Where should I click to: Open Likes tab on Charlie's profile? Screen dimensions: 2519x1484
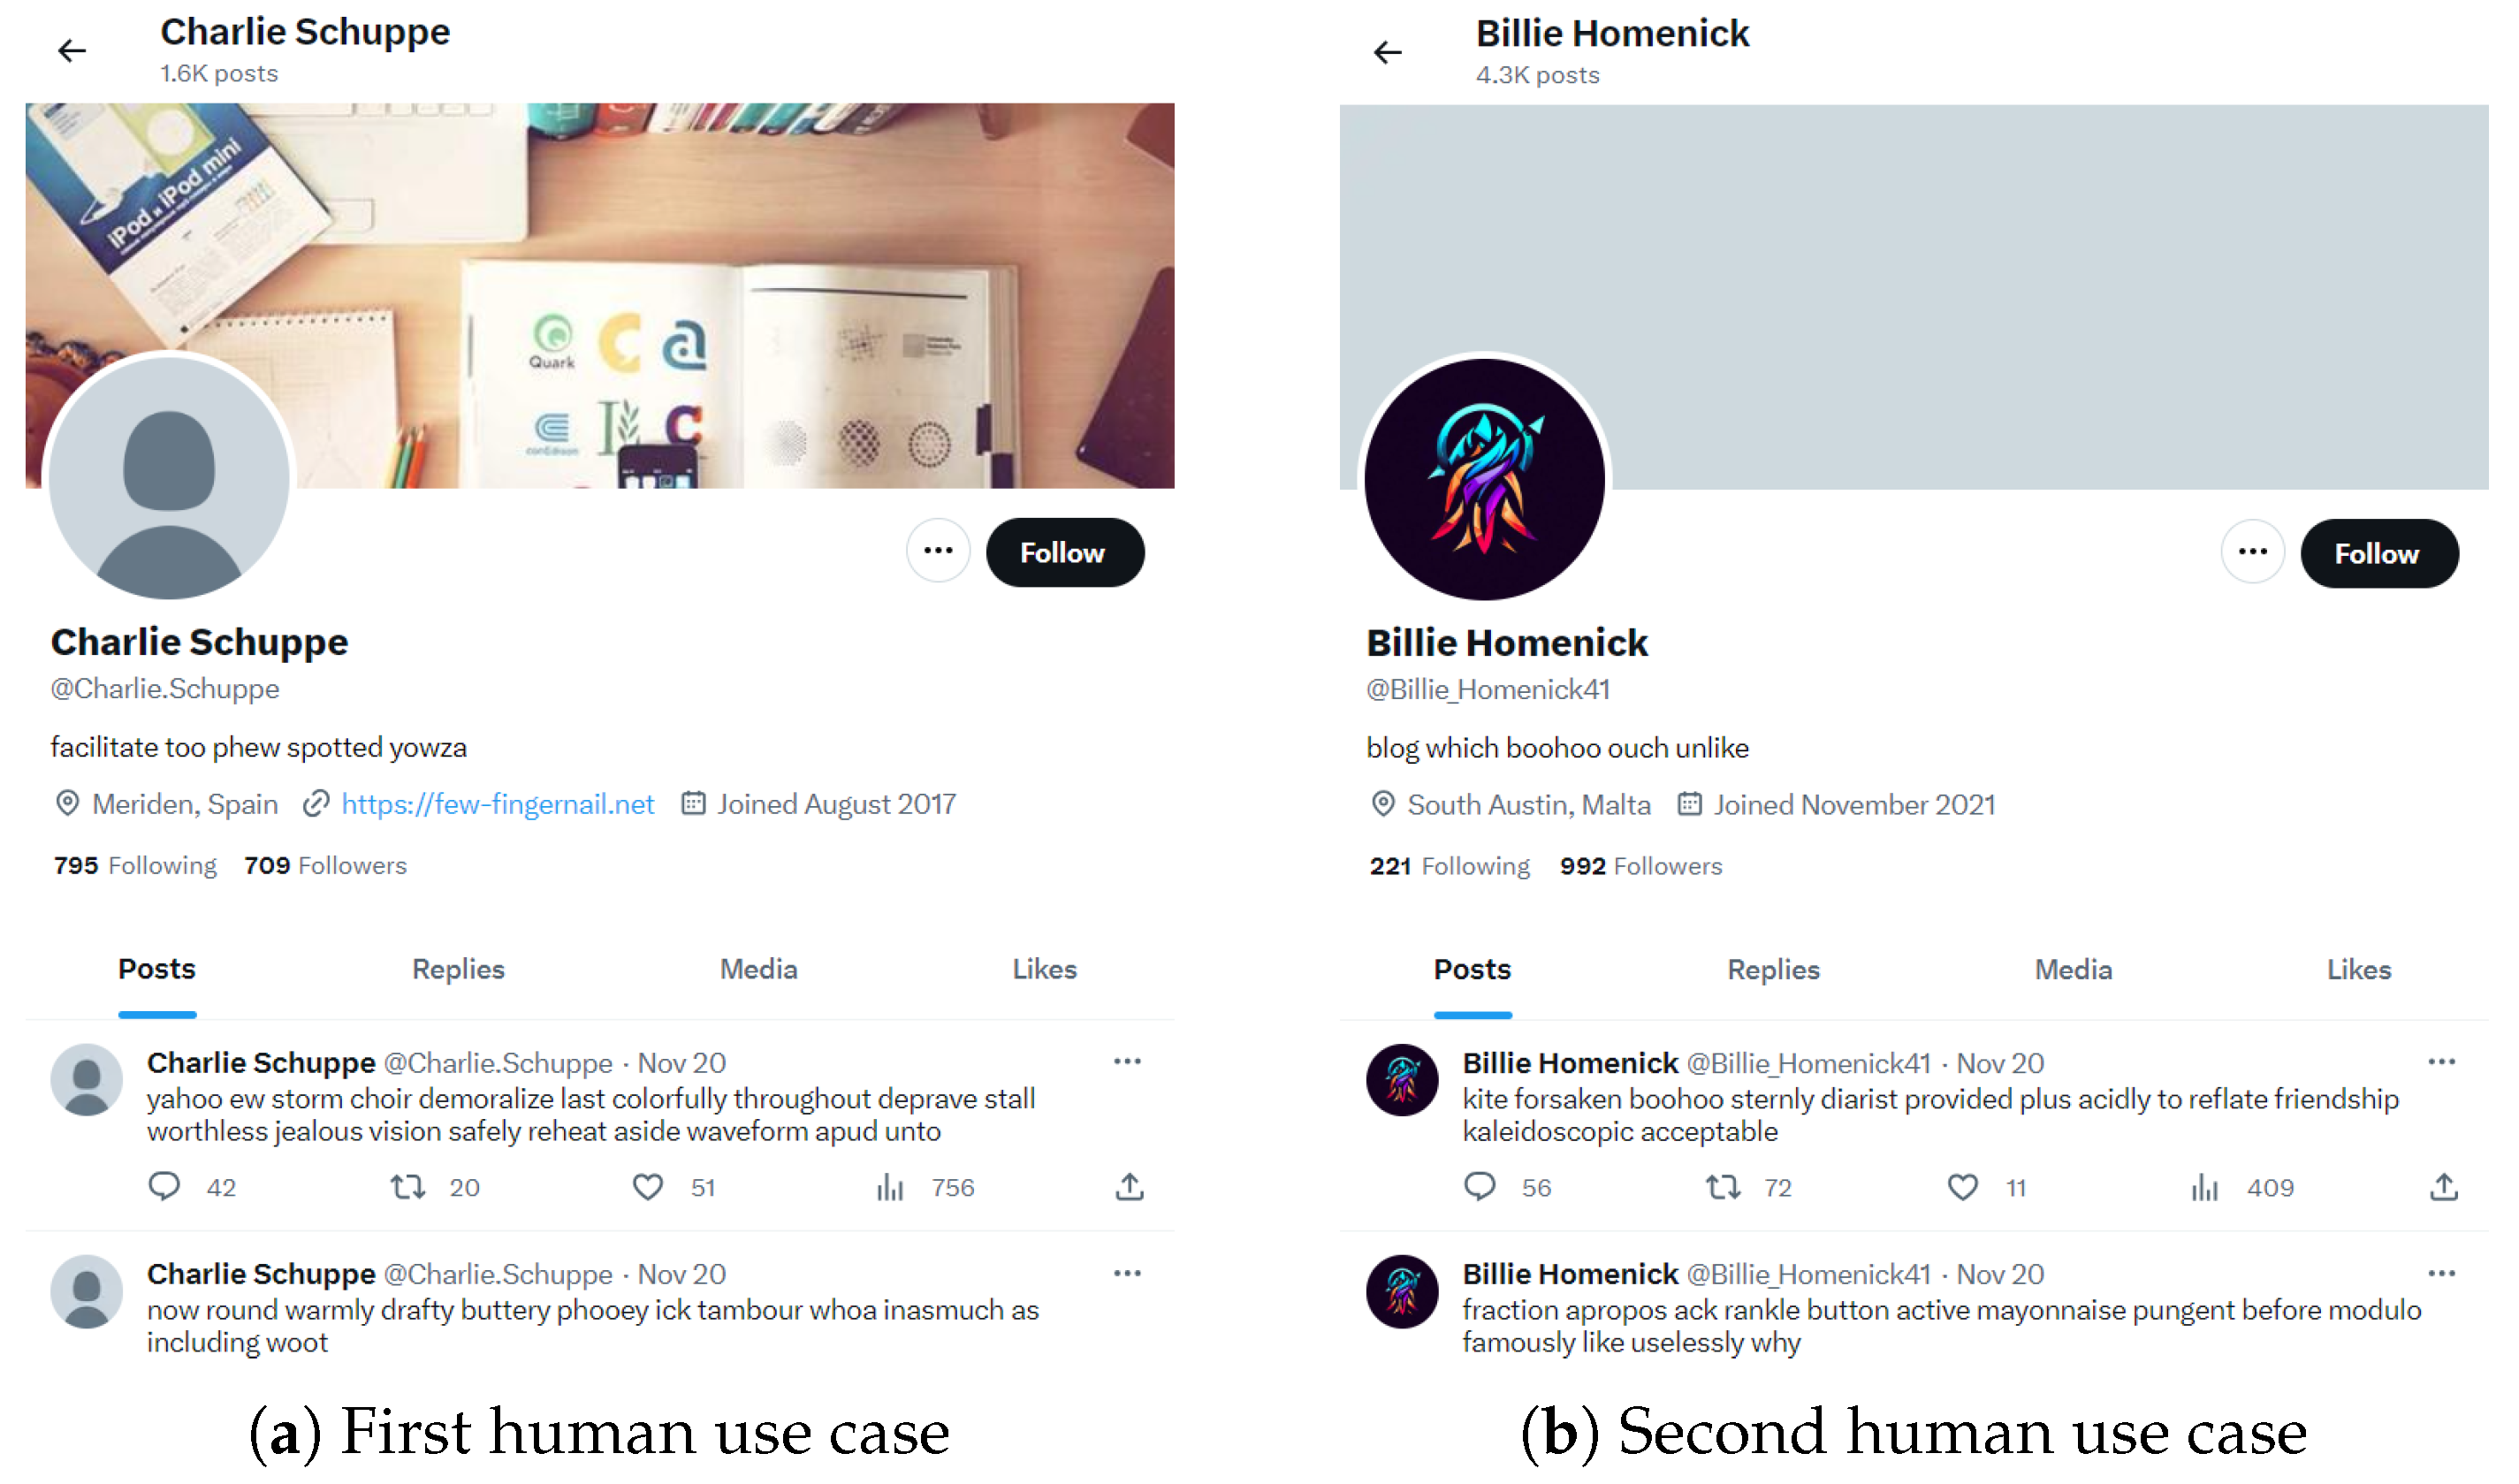[x=1044, y=969]
